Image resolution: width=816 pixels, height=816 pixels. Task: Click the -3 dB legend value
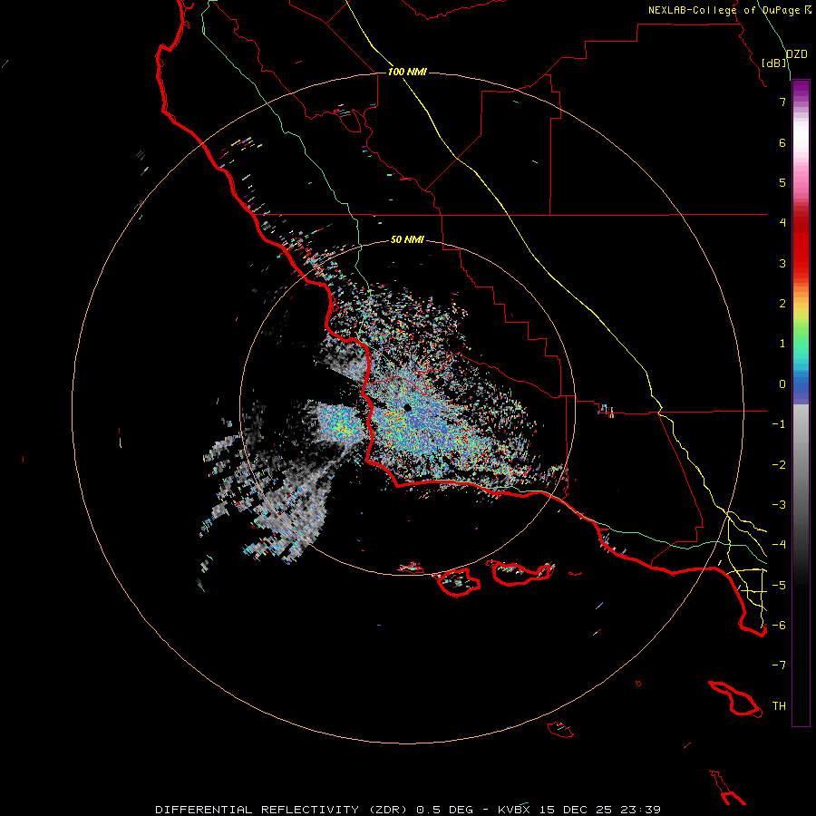point(779,504)
